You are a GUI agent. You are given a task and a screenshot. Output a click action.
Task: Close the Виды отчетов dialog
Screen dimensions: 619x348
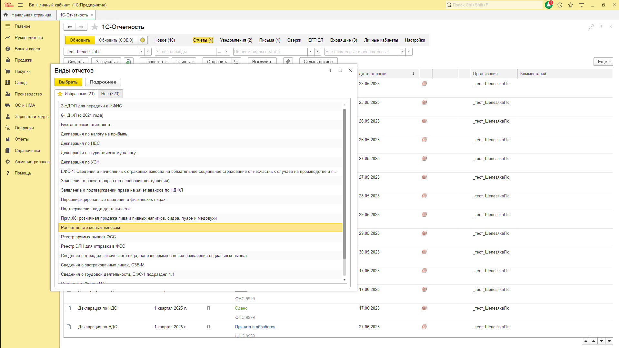[x=350, y=70]
